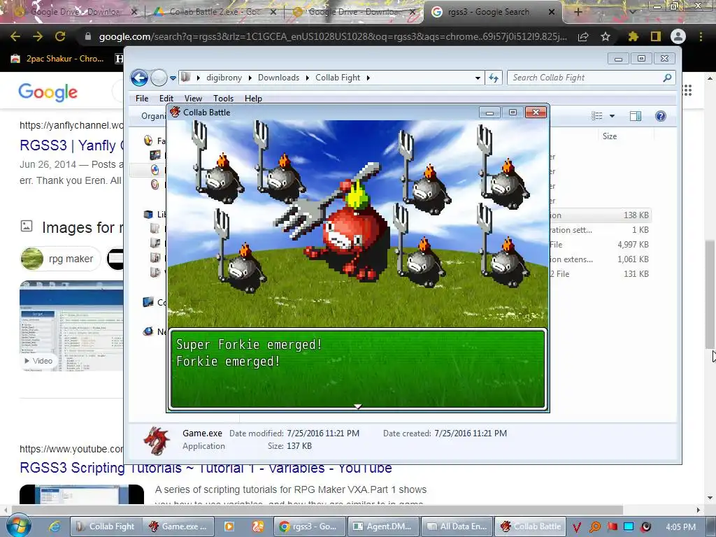The width and height of the screenshot is (716, 537).
Task: Open Chrome extensions puzzle icon
Action: pyautogui.click(x=633, y=36)
